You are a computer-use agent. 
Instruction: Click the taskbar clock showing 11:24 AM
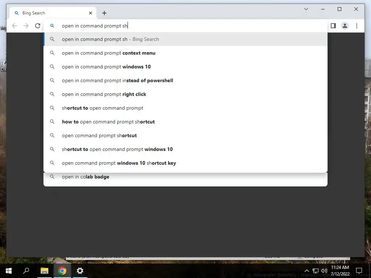pos(340,271)
